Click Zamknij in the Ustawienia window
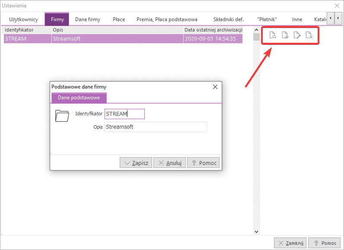The image size is (344, 250). coord(290,243)
